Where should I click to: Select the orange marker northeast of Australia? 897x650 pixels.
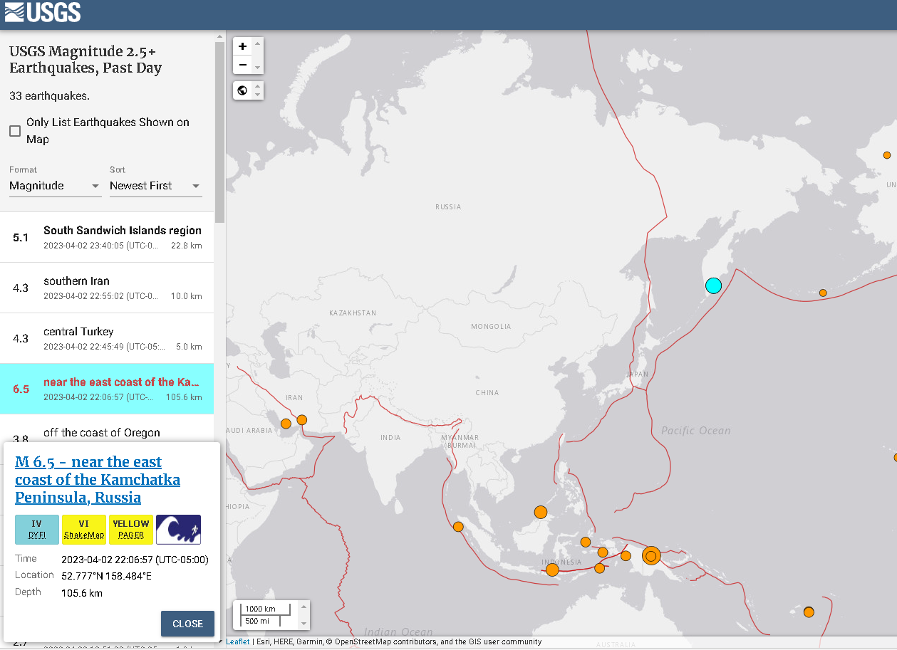(809, 612)
